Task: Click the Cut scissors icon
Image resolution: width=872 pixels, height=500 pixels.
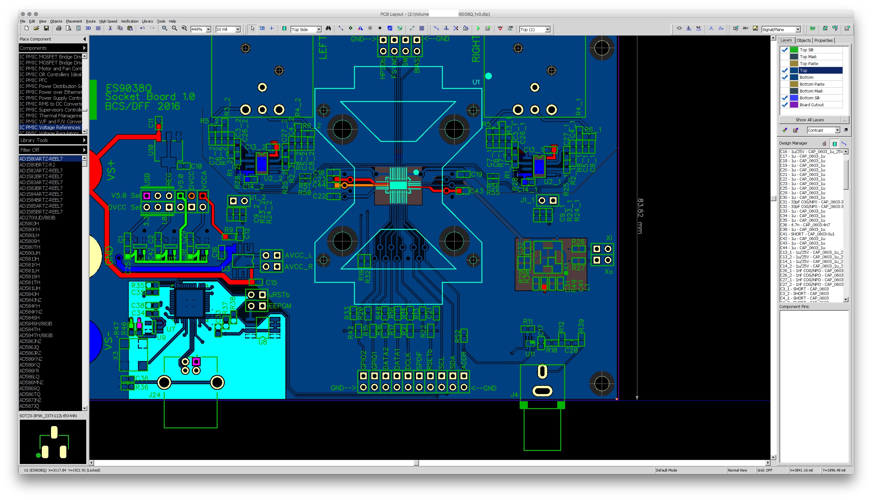Action: (110, 29)
